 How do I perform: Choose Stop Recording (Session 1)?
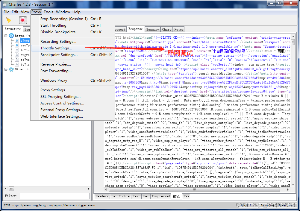72,19
